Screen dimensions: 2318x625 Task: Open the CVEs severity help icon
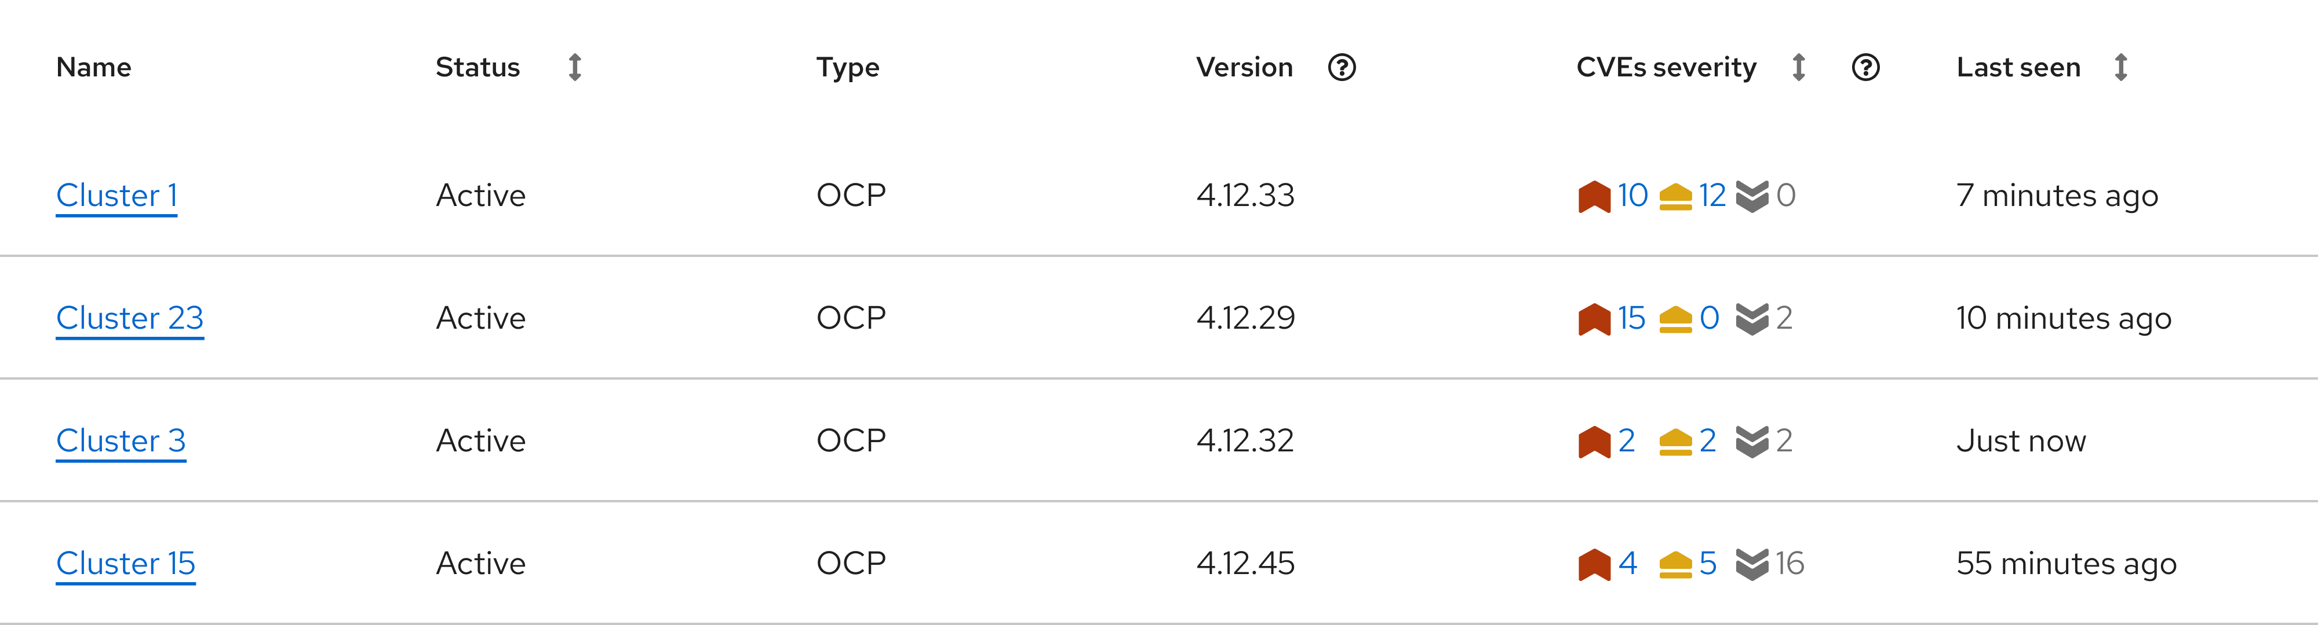click(1865, 67)
